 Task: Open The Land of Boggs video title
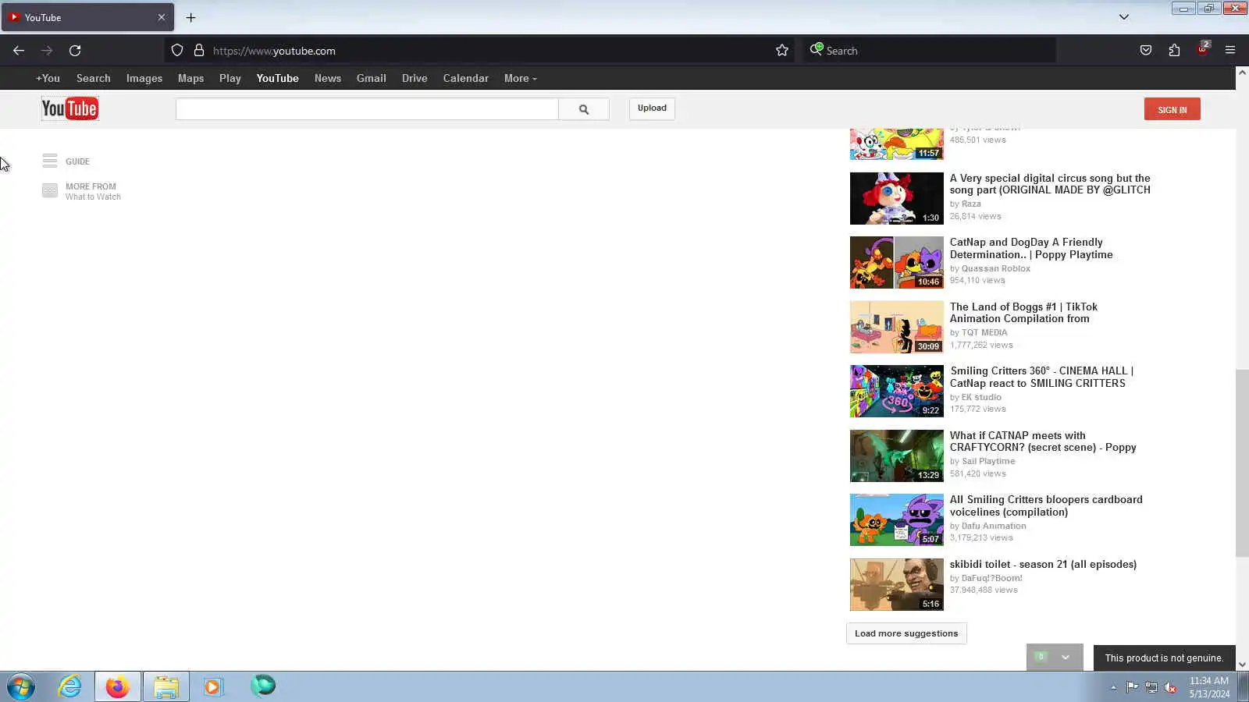point(1023,313)
